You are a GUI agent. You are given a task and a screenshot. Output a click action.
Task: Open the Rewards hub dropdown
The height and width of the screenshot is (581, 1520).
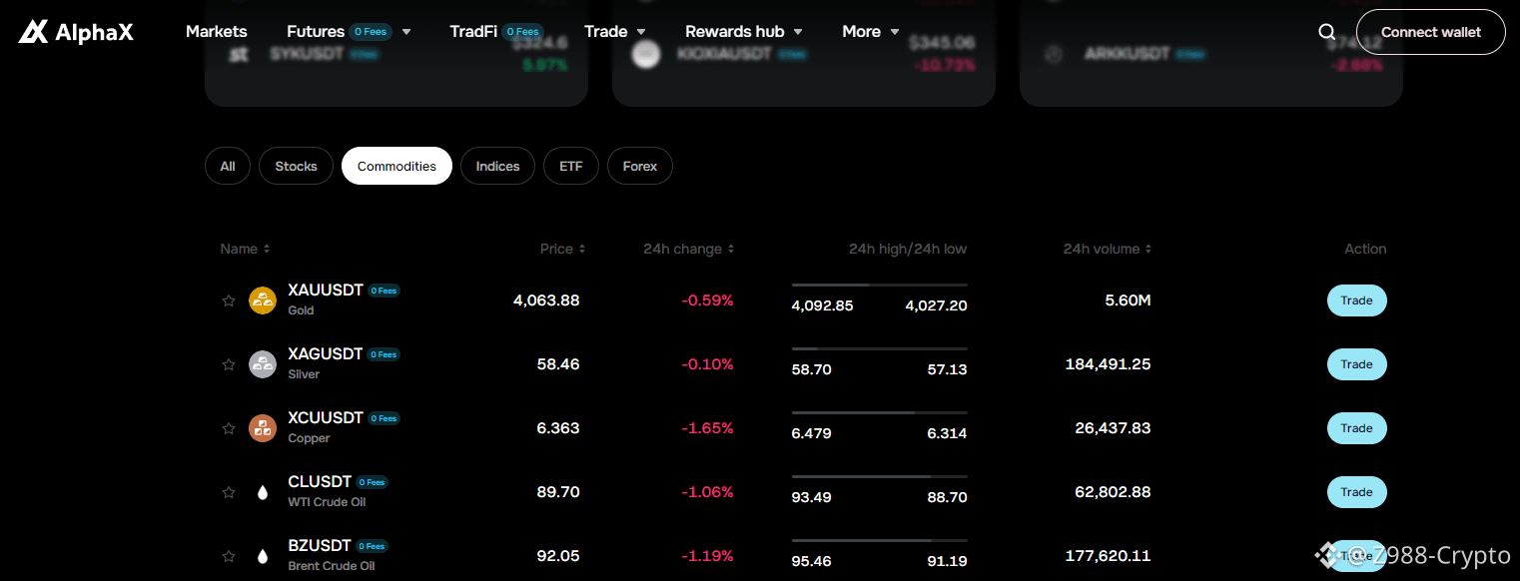click(744, 32)
